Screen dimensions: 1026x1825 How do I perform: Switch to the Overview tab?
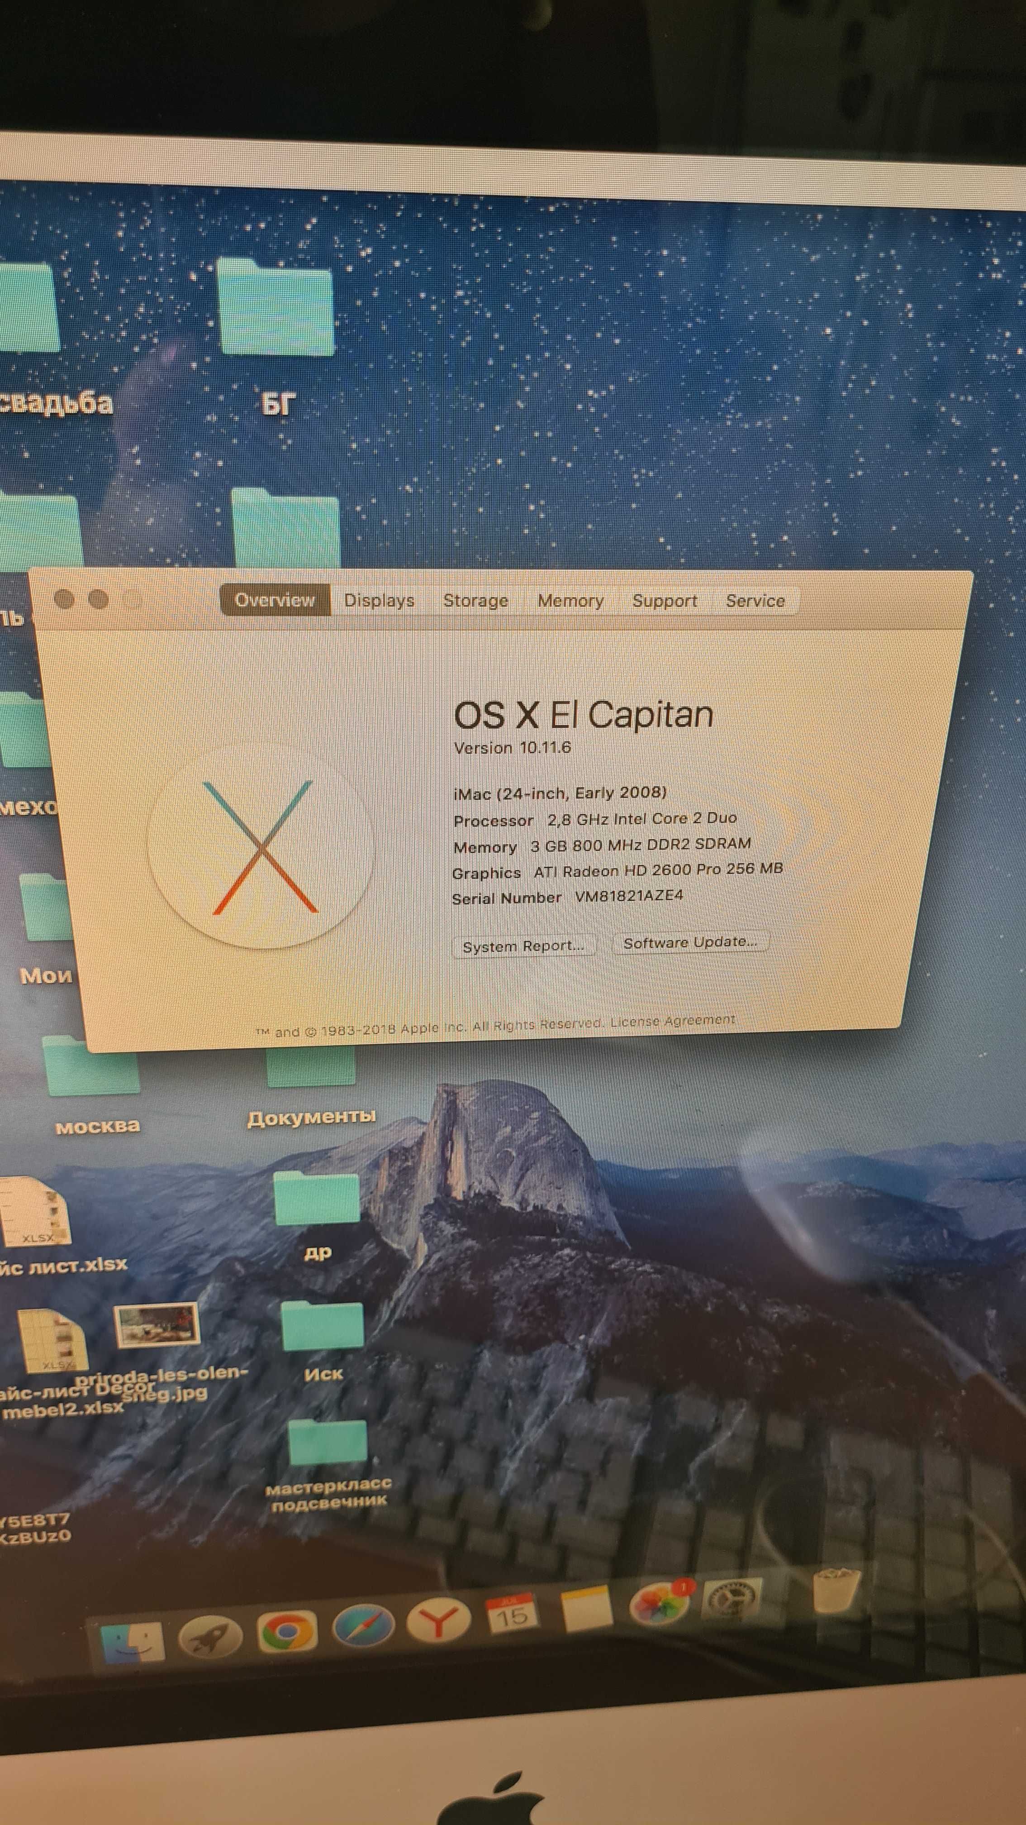(275, 599)
